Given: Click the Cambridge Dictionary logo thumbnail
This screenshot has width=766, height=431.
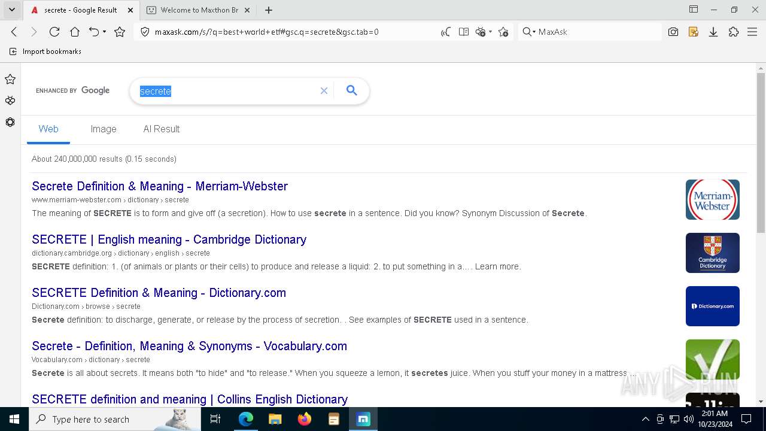Looking at the screenshot, I should (713, 253).
